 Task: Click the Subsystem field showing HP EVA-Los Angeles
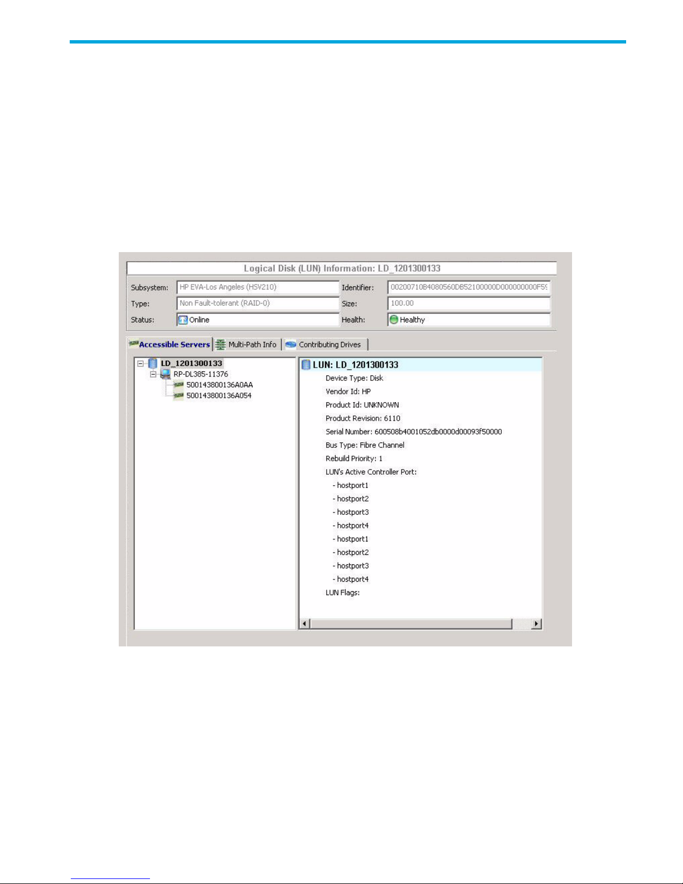(x=258, y=287)
